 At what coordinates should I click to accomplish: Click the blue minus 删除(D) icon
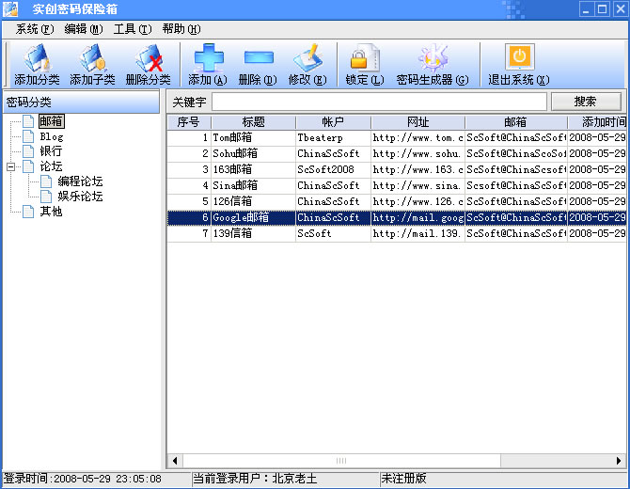259,57
